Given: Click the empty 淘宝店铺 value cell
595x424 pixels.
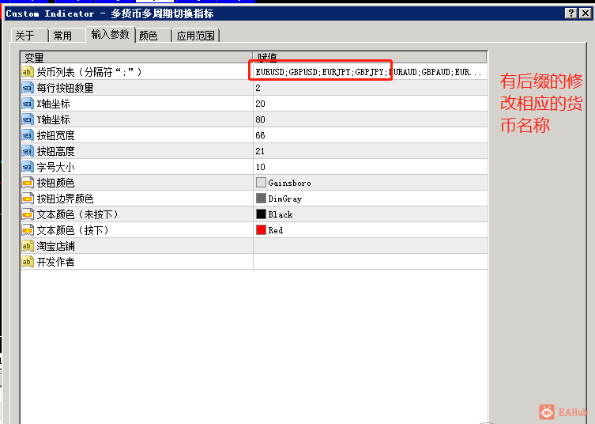Looking at the screenshot, I should coord(370,246).
